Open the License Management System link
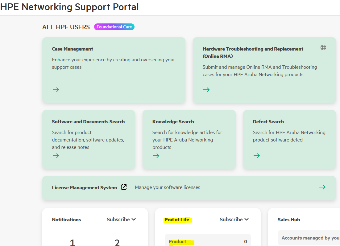340x246 pixels. click(84, 188)
